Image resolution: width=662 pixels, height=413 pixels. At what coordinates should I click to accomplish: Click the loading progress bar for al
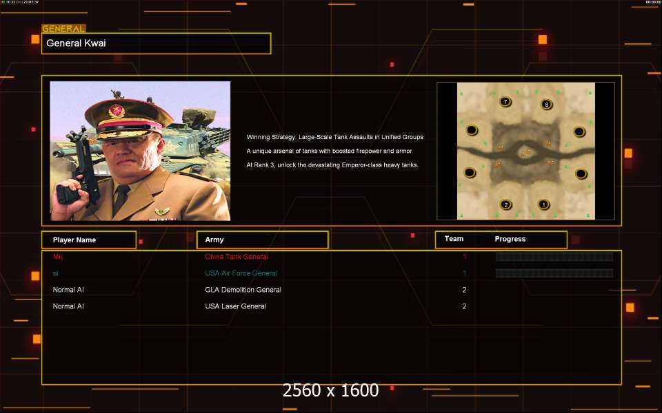point(554,273)
